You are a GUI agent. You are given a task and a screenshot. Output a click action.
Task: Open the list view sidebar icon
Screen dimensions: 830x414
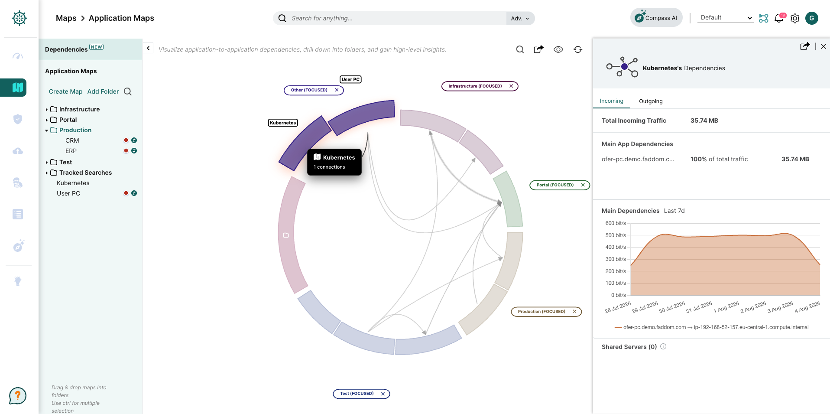(x=18, y=214)
